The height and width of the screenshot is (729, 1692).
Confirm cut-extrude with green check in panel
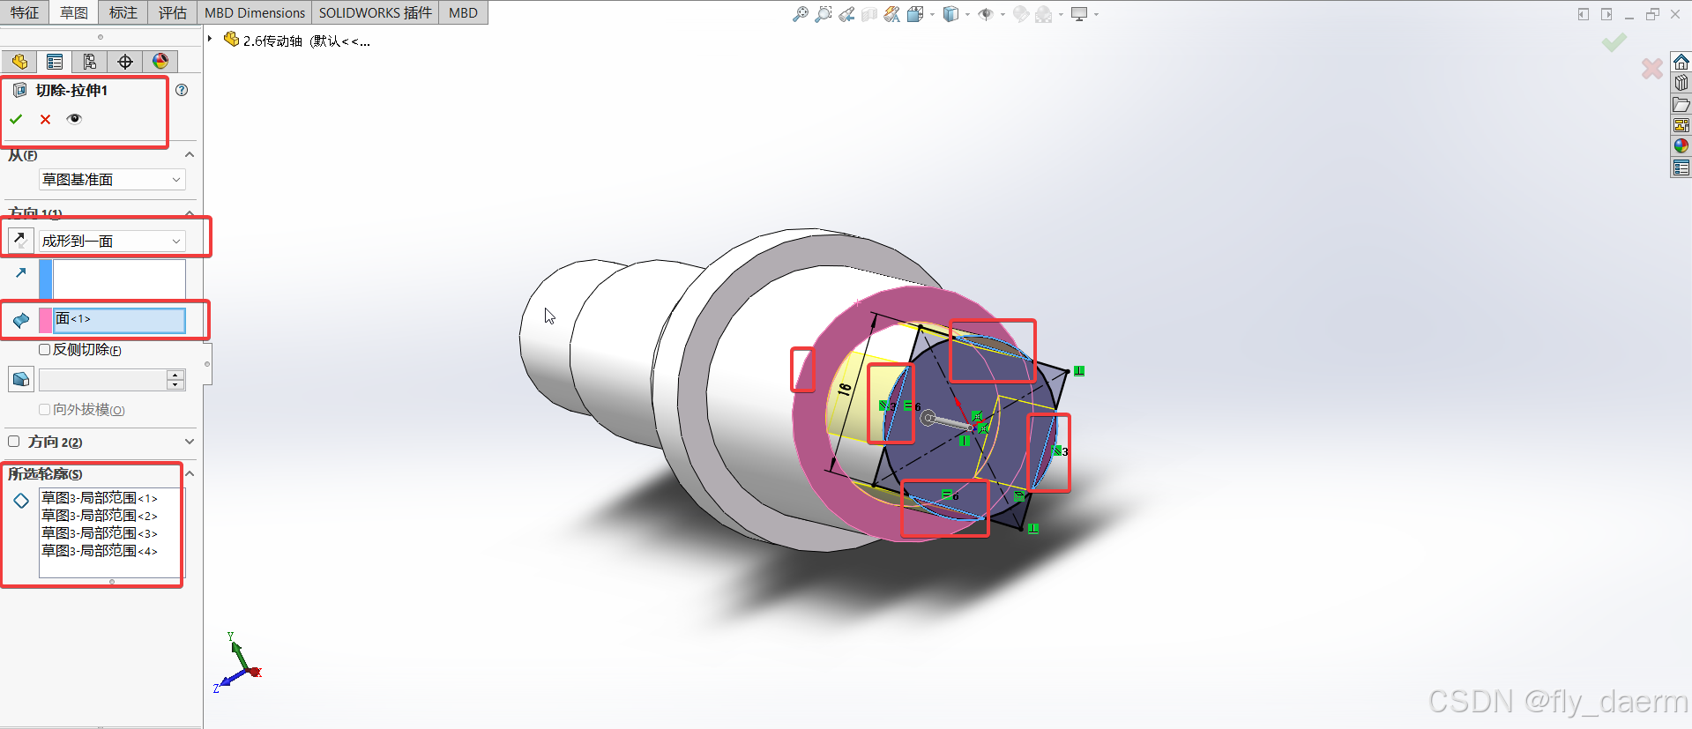[x=16, y=119]
